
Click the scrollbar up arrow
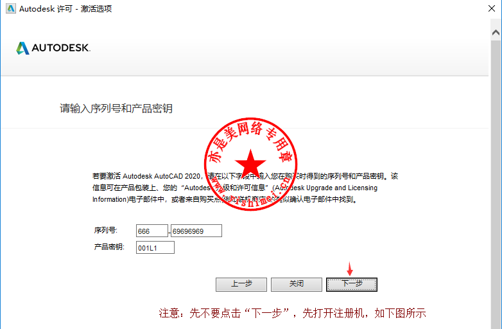pyautogui.click(x=496, y=33)
